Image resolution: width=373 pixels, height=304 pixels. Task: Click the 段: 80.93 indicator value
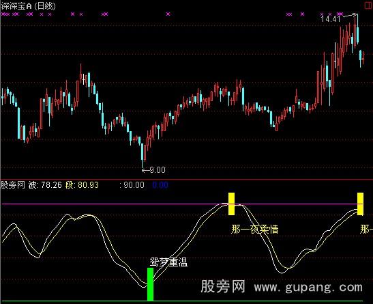(x=82, y=185)
